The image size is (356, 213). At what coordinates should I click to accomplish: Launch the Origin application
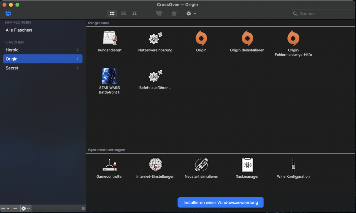(x=201, y=39)
